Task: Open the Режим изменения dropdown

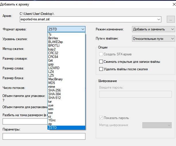Action: click(x=153, y=29)
